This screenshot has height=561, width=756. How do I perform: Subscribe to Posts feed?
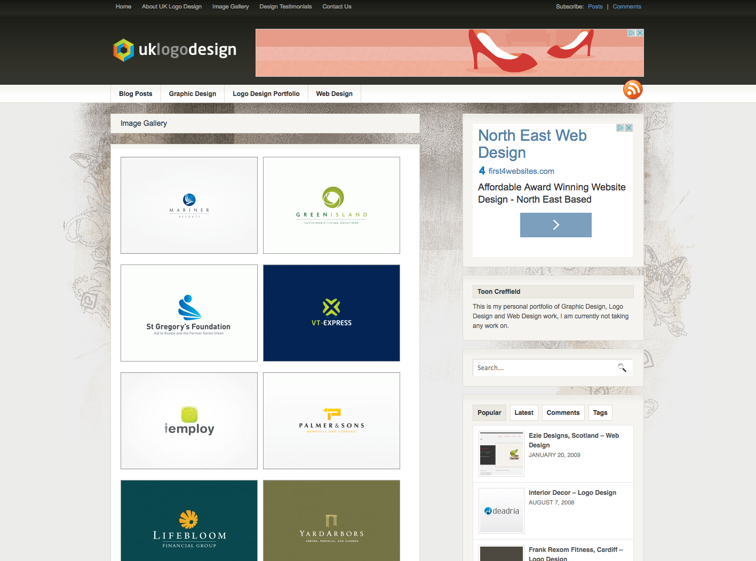point(595,6)
